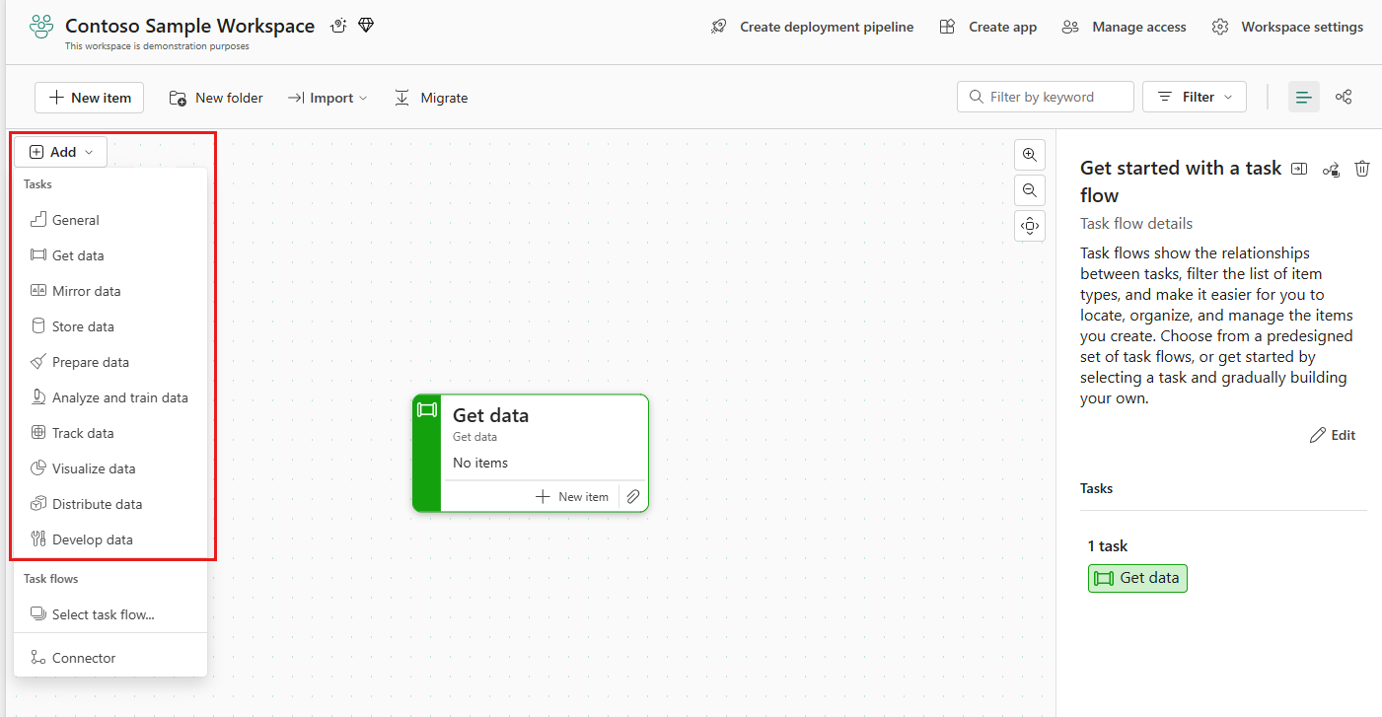Switch to lineage view

(x=1343, y=97)
